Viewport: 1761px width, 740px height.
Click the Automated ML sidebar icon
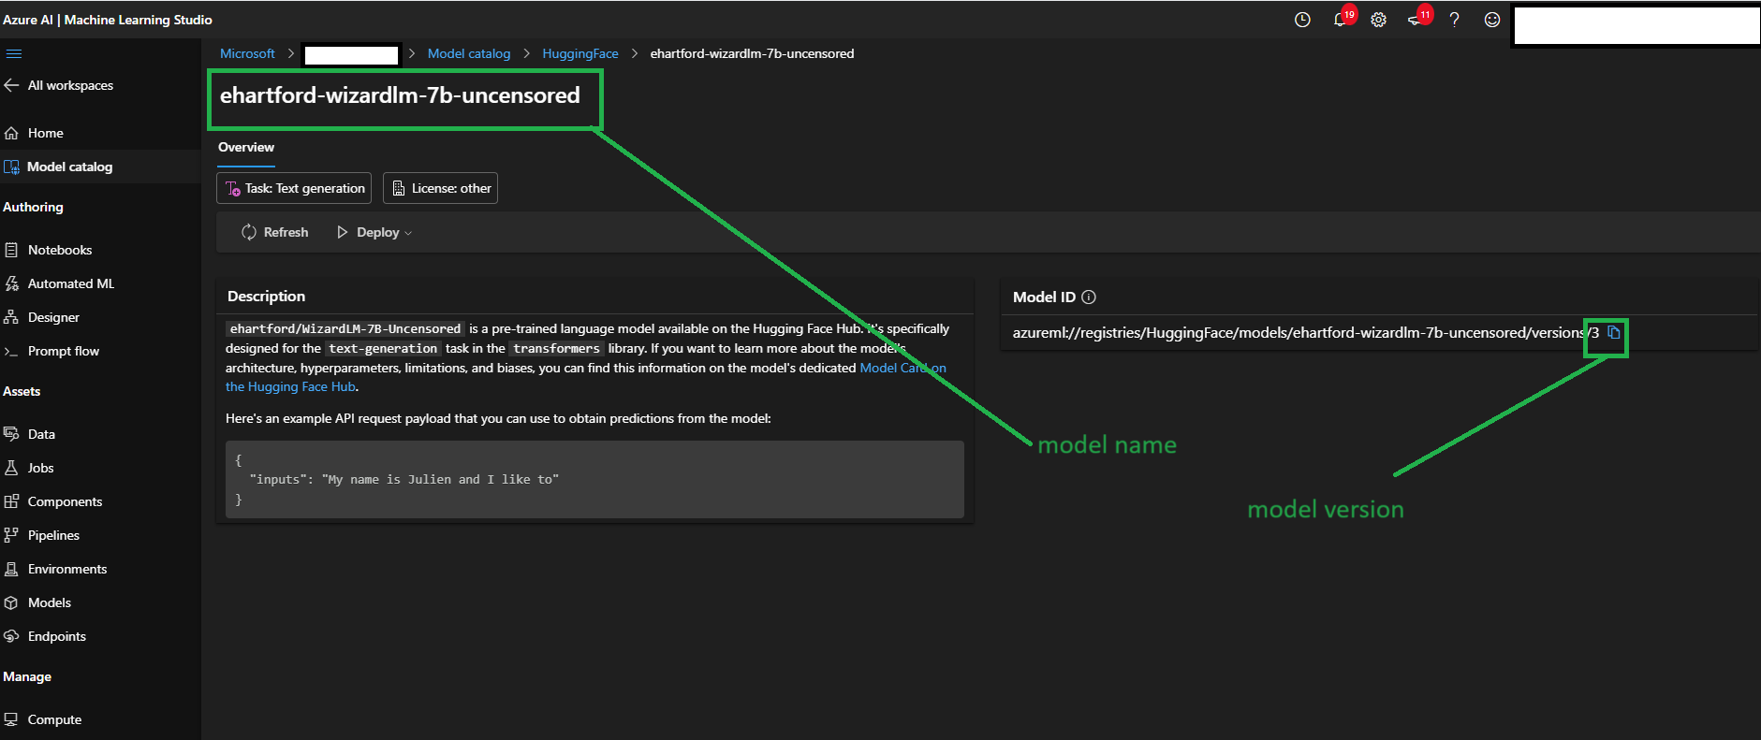coord(11,283)
